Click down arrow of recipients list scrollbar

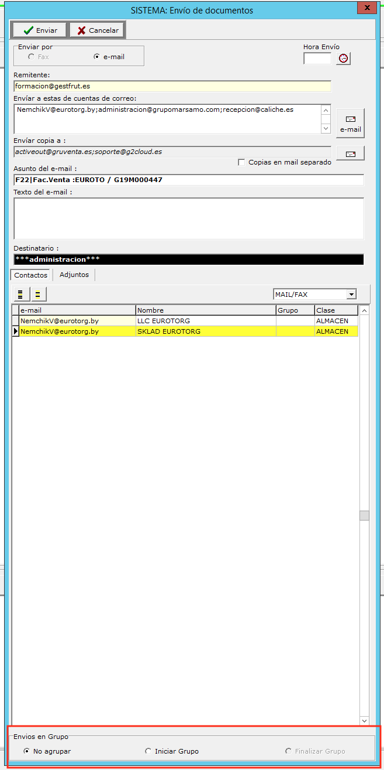326,128
